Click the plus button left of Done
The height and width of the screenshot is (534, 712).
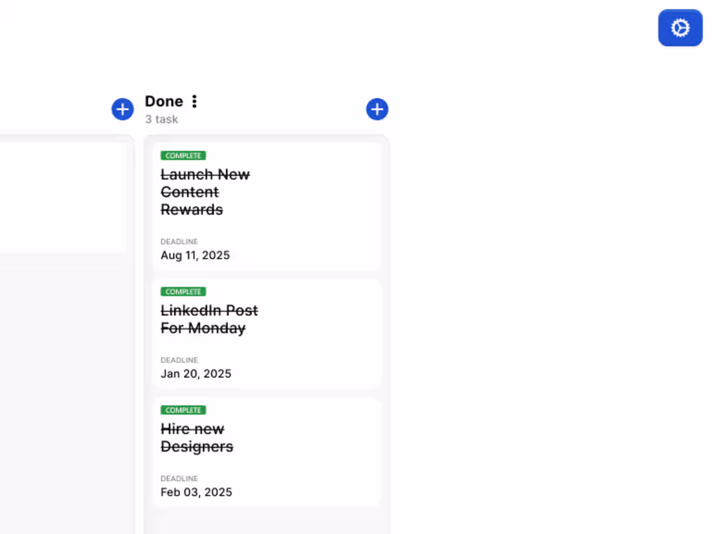pos(122,109)
